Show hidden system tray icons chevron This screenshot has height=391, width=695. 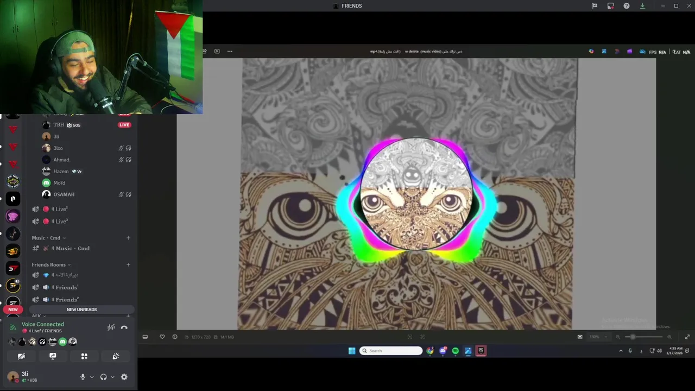621,351
